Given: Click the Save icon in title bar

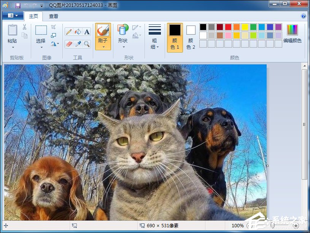Looking at the screenshot, I should (x=18, y=5).
